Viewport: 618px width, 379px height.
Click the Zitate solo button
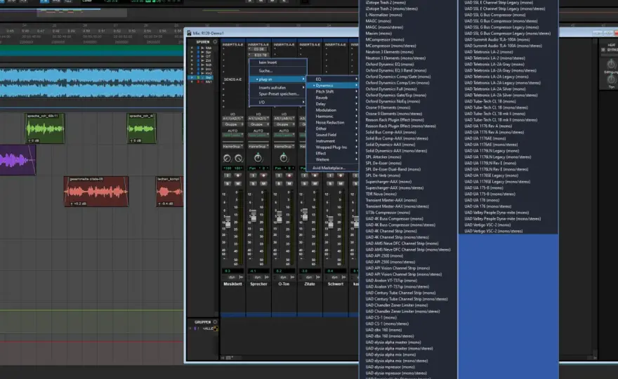click(304, 184)
